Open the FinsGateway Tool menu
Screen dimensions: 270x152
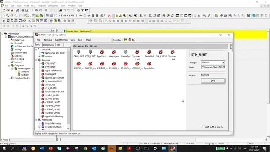coord(80,40)
